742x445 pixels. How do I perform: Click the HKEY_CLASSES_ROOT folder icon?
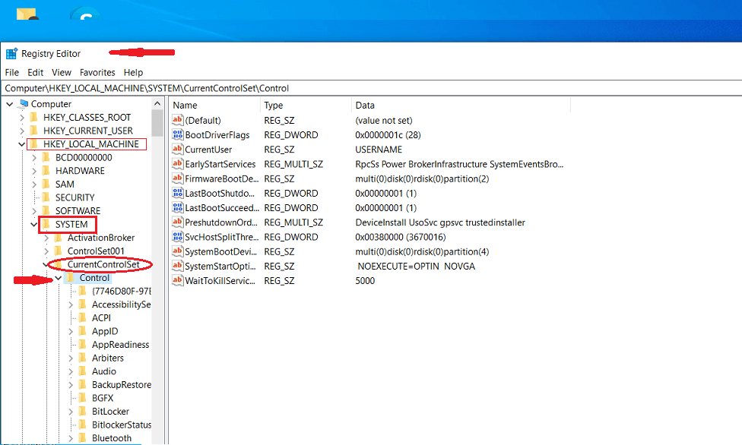coord(33,117)
